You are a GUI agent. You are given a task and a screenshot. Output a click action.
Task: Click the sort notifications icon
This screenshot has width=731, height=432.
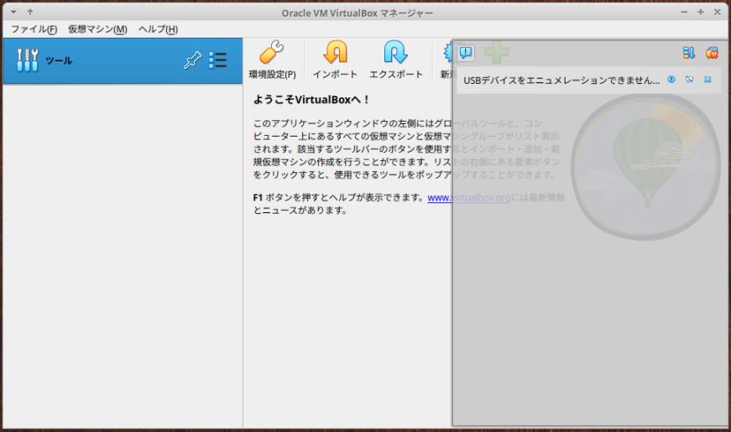[688, 53]
